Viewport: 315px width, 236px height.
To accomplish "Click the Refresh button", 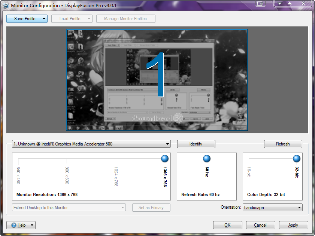I will 283,144.
